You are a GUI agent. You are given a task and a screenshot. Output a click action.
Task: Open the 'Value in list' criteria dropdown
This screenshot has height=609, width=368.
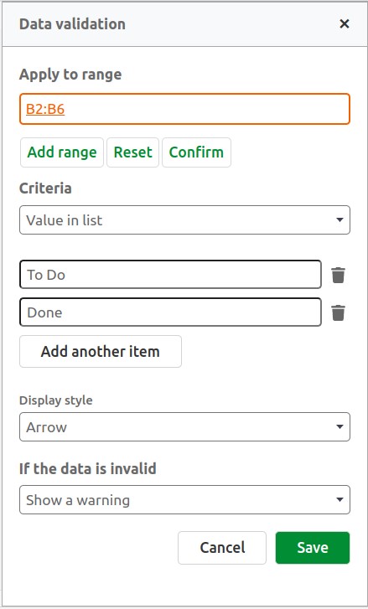point(184,220)
